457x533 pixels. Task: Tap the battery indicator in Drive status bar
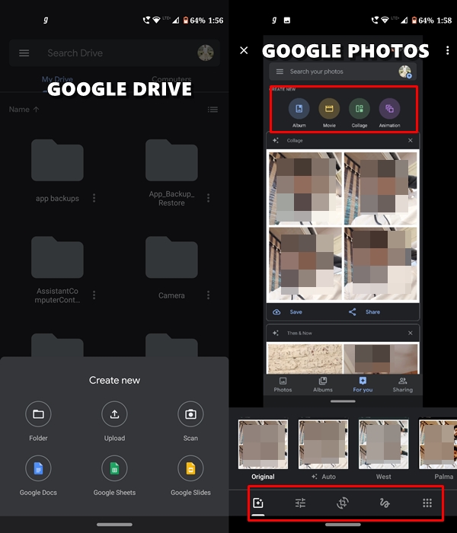(186, 21)
